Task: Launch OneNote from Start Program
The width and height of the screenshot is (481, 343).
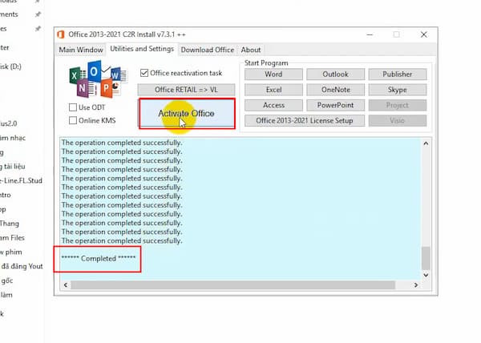Action: point(336,90)
